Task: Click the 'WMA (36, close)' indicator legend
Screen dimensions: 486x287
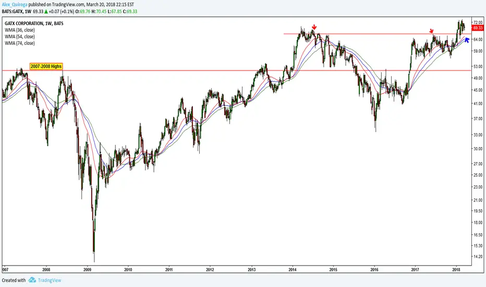Action: click(20, 30)
